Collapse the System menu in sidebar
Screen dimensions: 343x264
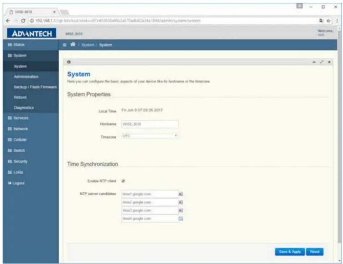[31, 55]
